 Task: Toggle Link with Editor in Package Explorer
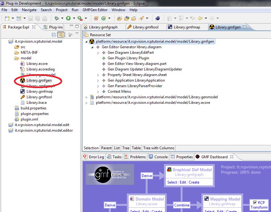pyautogui.click(x=61, y=35)
